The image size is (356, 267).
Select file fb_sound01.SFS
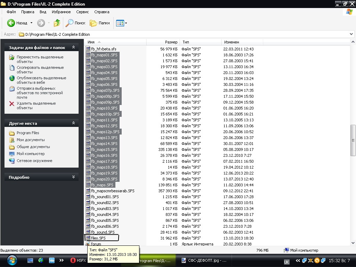[105, 197]
